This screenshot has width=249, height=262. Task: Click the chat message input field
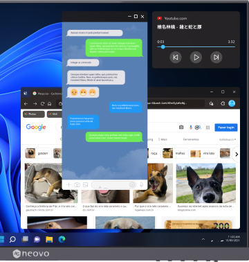tap(113, 184)
